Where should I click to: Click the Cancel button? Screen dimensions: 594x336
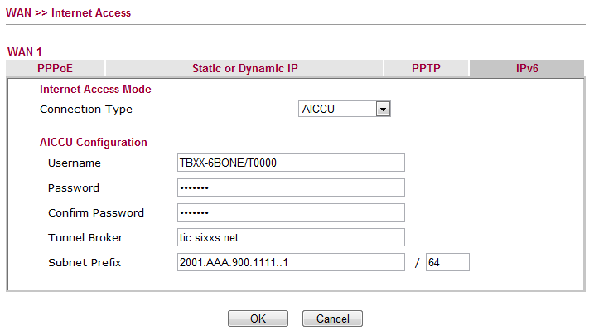tap(332, 319)
